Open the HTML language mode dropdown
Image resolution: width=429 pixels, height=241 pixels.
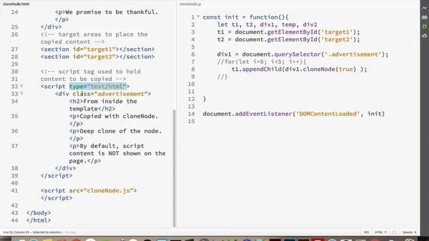pos(380,232)
